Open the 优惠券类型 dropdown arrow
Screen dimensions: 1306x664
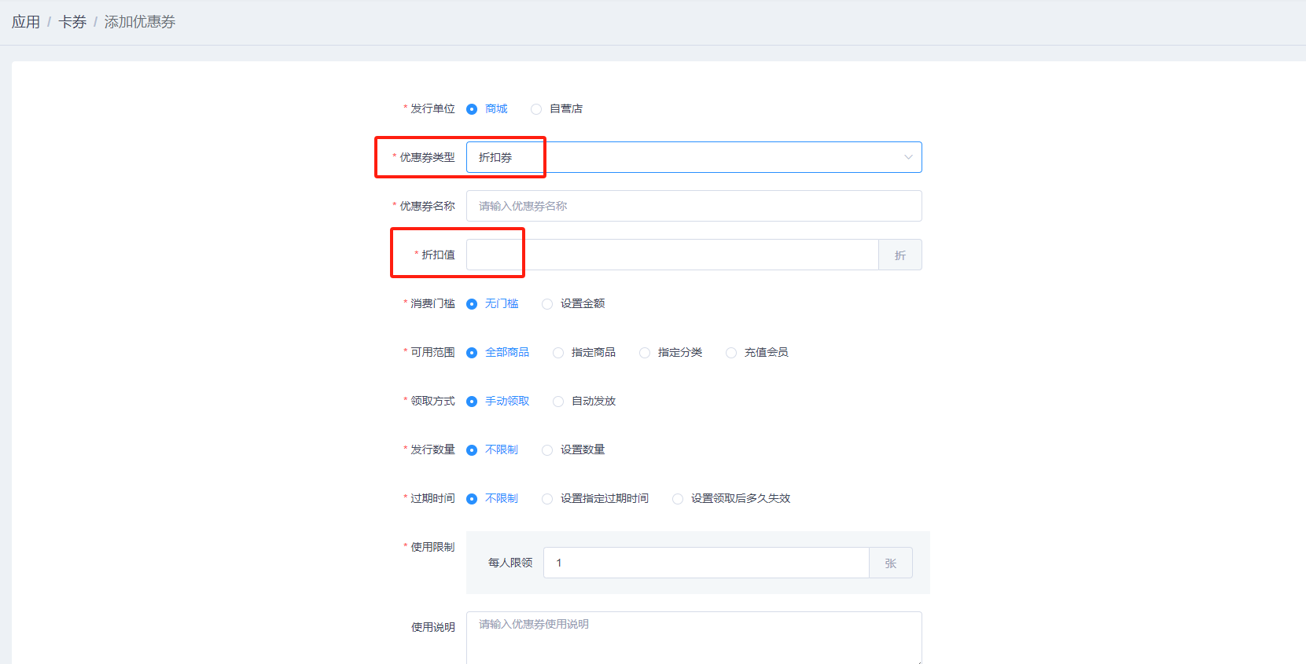click(x=907, y=157)
